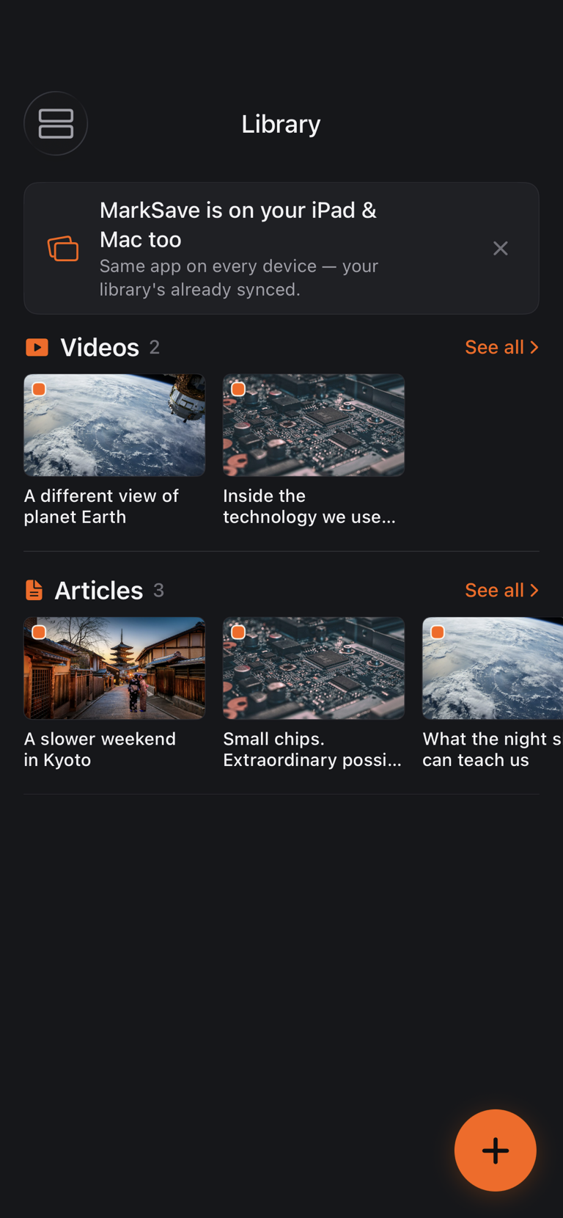Tap title 'Small chips. Extraordinary possi...'
This screenshot has width=563, height=1218.
coord(312,749)
